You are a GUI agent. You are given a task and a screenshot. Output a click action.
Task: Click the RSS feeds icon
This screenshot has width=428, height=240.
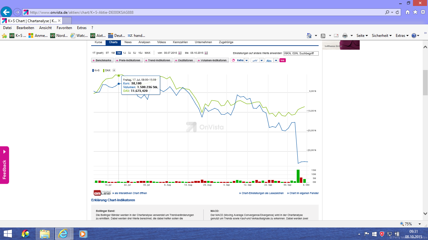[x=323, y=36]
